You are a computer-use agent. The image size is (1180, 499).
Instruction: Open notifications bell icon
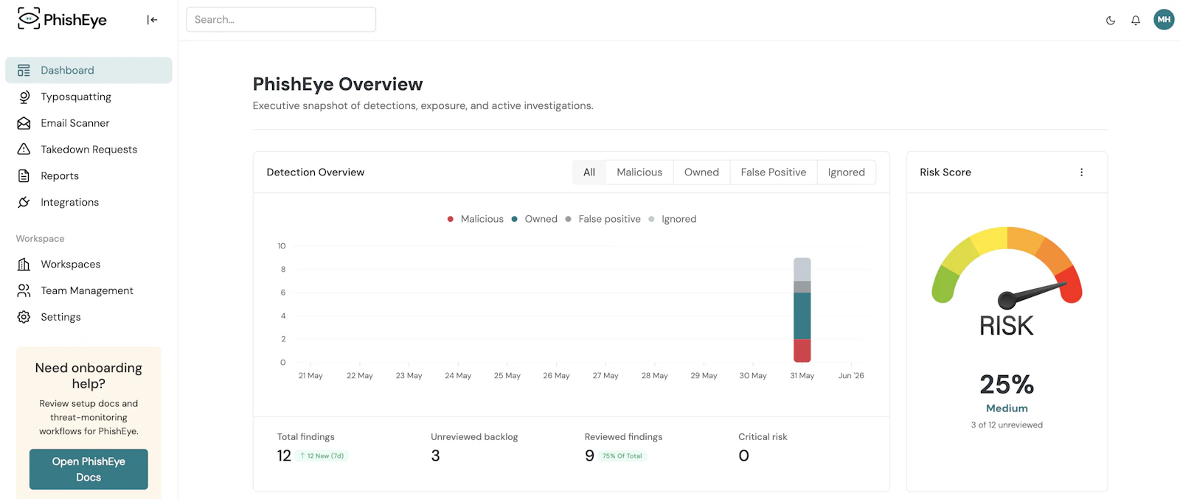[x=1136, y=21]
